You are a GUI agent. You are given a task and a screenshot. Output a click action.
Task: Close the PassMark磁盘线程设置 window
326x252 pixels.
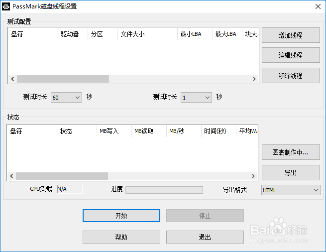pyautogui.click(x=318, y=6)
